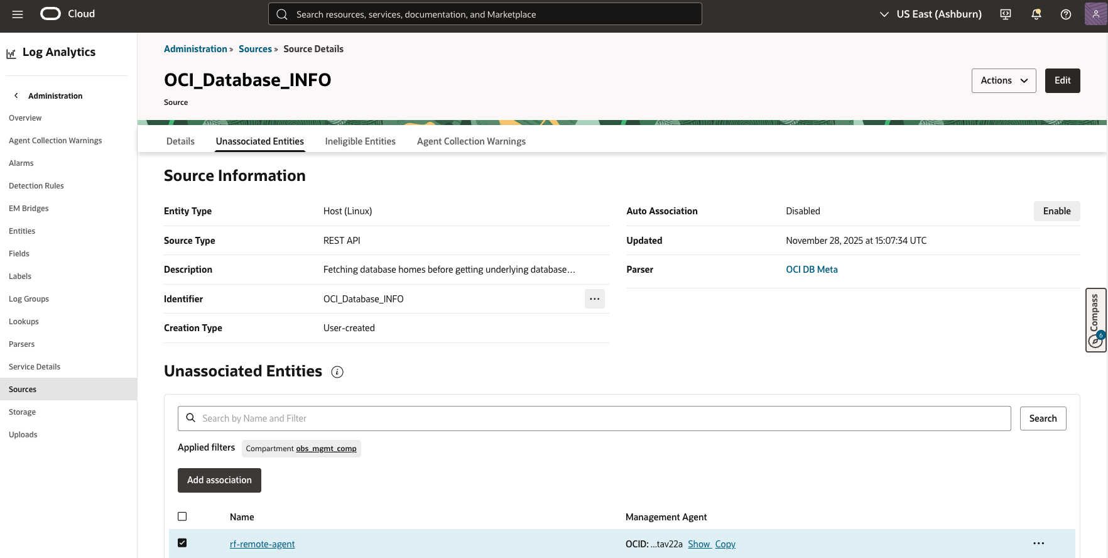Click the Unassociated Entities info icon
The image size is (1108, 558).
(x=337, y=372)
